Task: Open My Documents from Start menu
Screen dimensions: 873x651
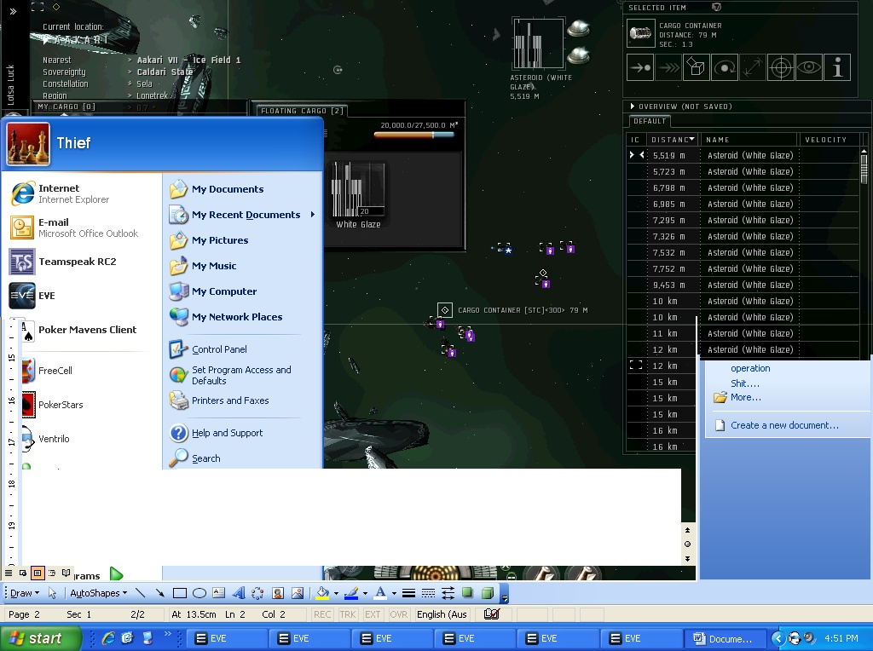Action: 227,189
